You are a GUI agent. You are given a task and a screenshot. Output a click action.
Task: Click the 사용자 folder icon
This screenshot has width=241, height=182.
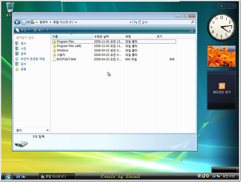(54, 55)
